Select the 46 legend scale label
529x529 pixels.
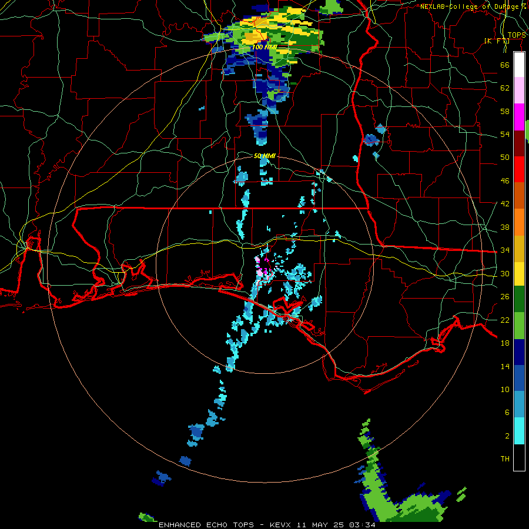[505, 181]
